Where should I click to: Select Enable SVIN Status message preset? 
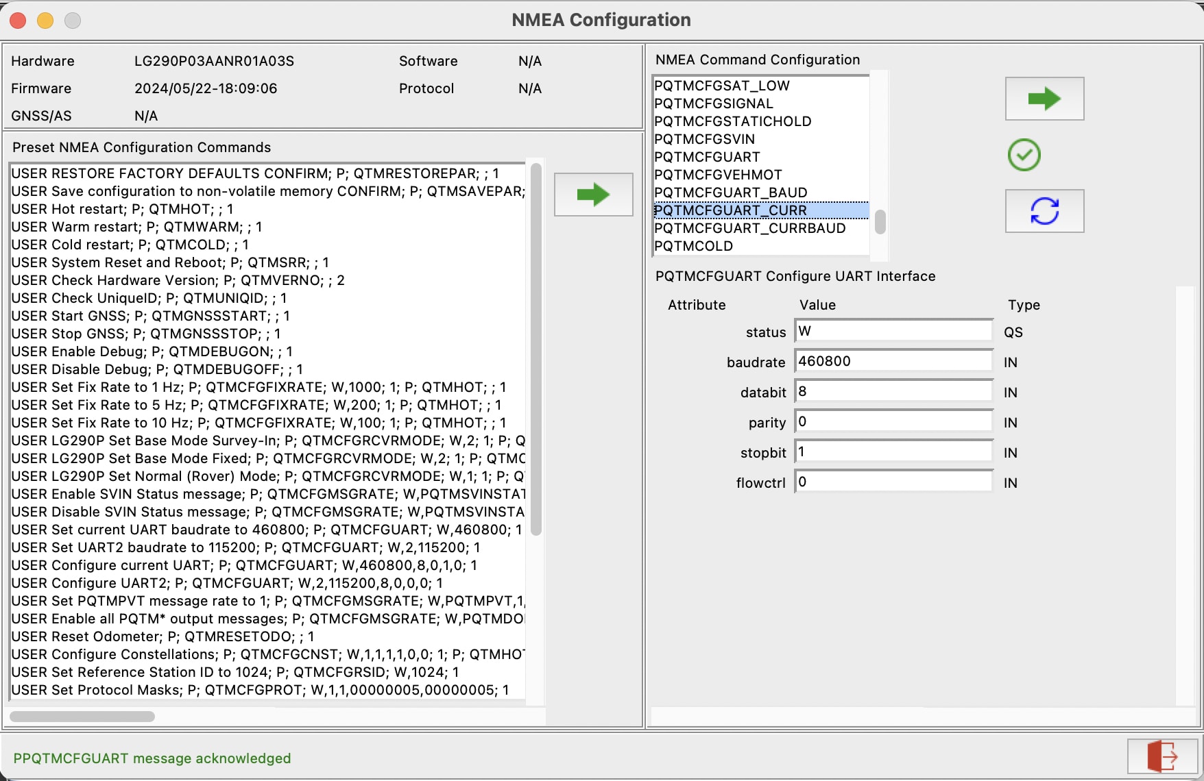coord(268,494)
